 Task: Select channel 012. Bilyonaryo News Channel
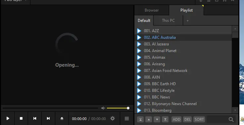183,104
